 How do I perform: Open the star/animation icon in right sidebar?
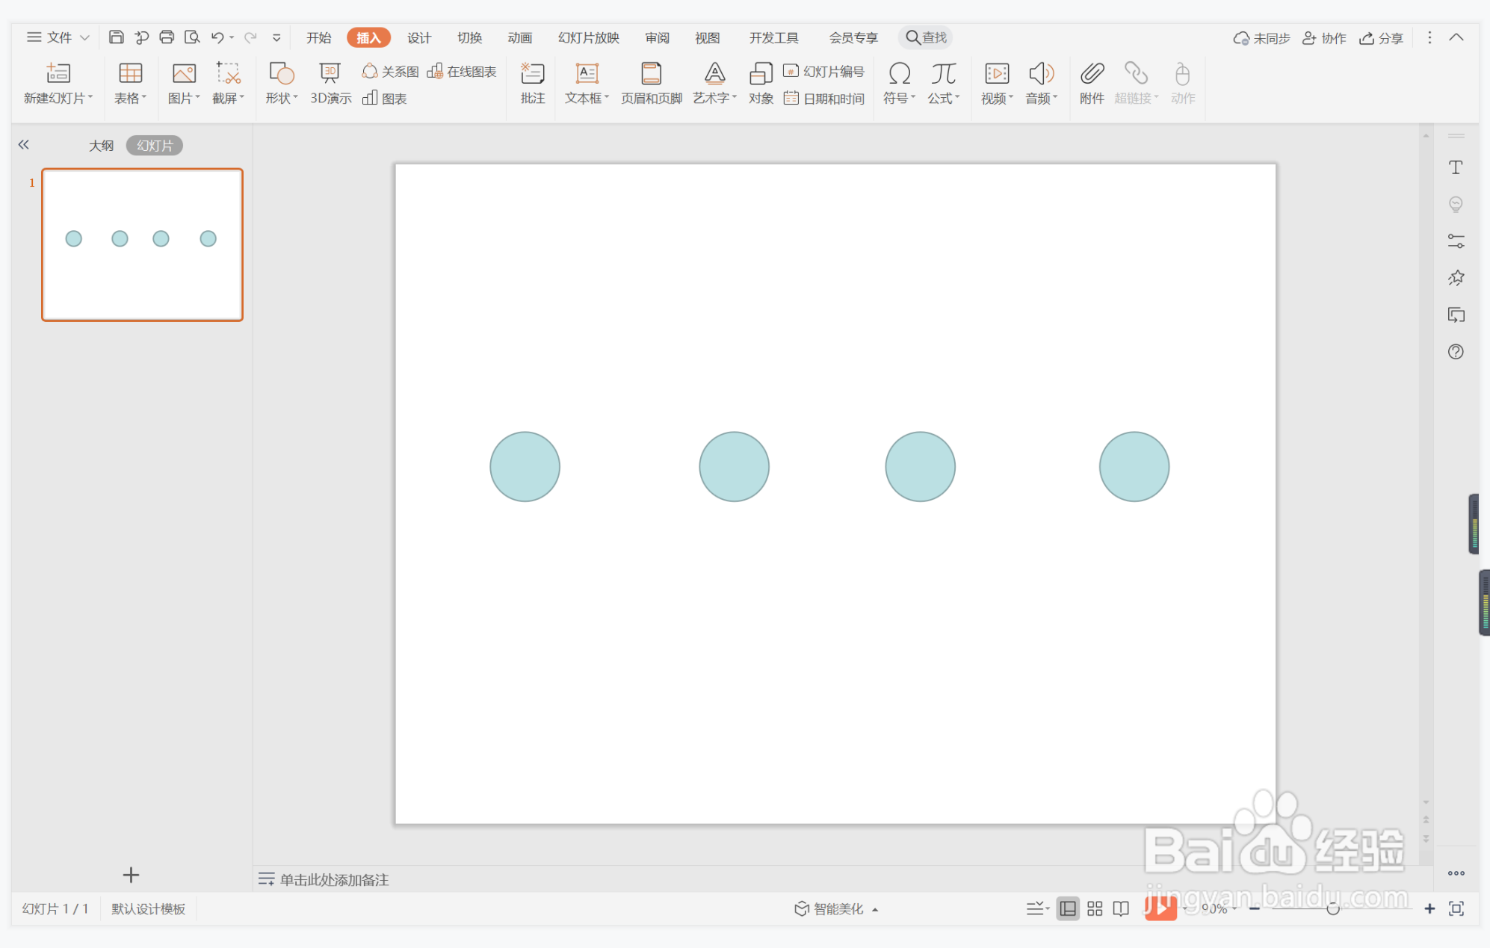click(1456, 278)
